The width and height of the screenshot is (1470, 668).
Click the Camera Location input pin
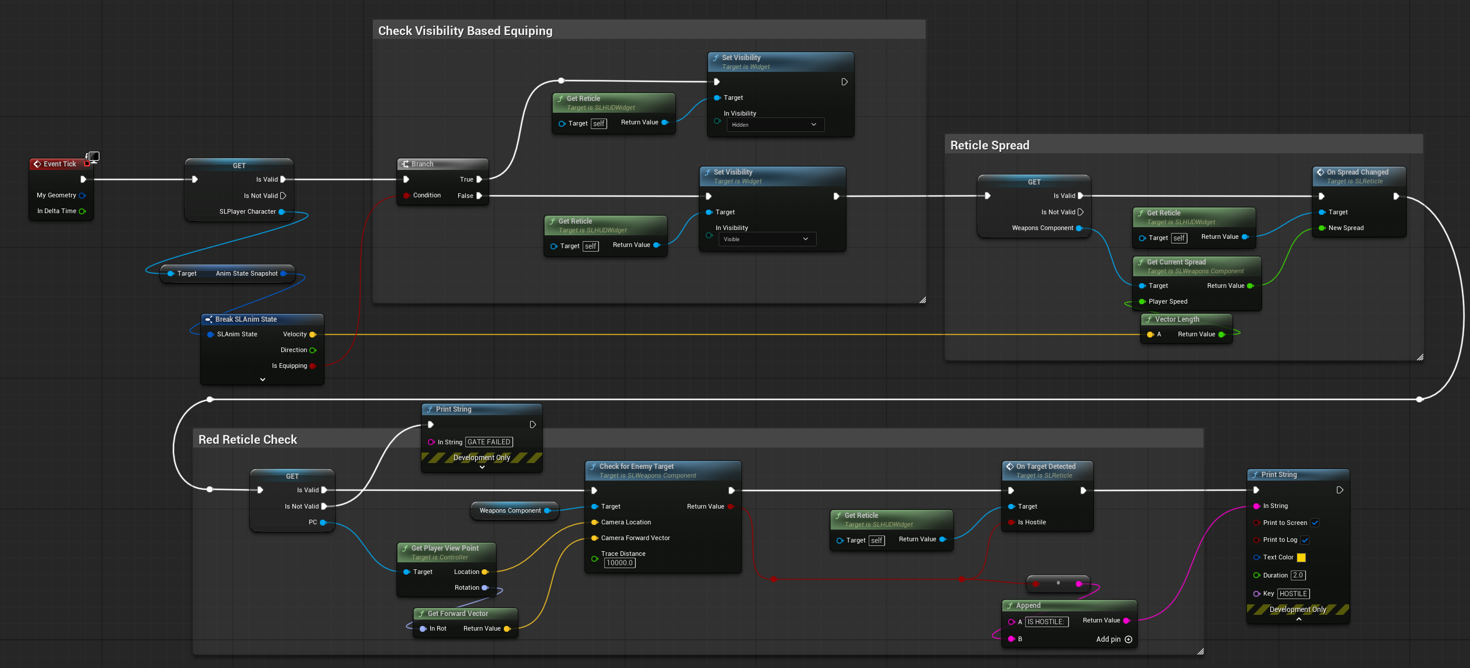click(594, 523)
